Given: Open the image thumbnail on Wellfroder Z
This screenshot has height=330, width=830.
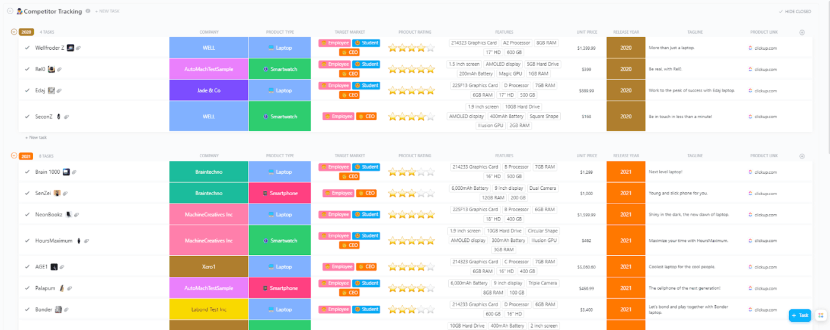Looking at the screenshot, I should click(x=71, y=48).
